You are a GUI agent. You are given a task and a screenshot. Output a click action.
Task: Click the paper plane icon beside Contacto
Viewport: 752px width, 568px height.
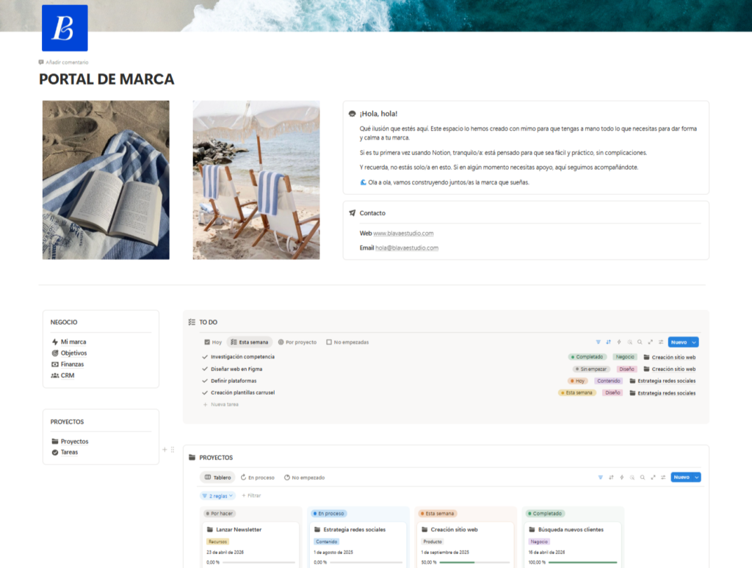[352, 213]
